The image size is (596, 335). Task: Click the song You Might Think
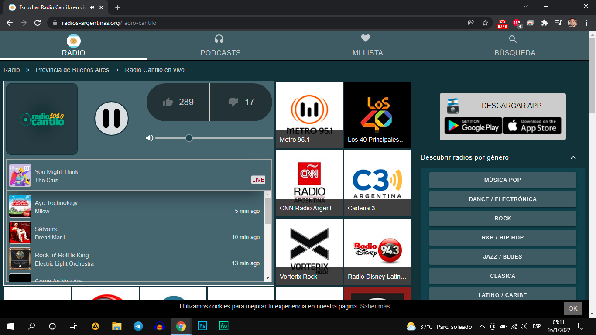pos(57,172)
